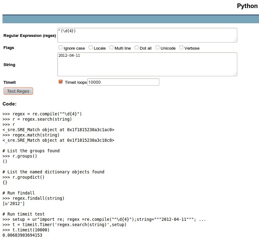Enable the Ignore case flag checkbox
This screenshot has height=241, width=259.
(x=61, y=48)
